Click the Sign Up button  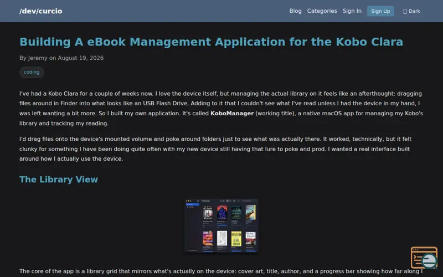pyautogui.click(x=380, y=11)
